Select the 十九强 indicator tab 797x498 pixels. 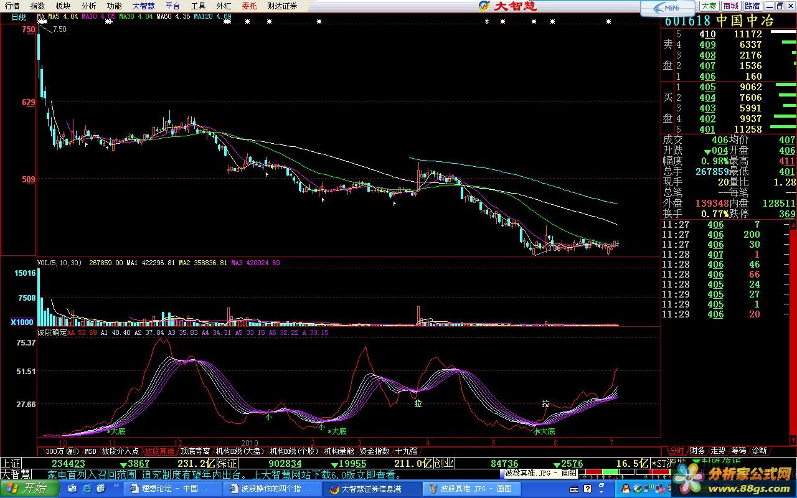click(x=406, y=451)
